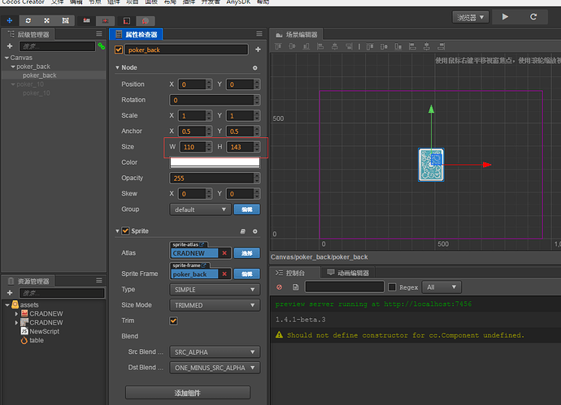The height and width of the screenshot is (405, 561).
Task: Click the blue button beside Sprite Frame
Action: (x=247, y=274)
